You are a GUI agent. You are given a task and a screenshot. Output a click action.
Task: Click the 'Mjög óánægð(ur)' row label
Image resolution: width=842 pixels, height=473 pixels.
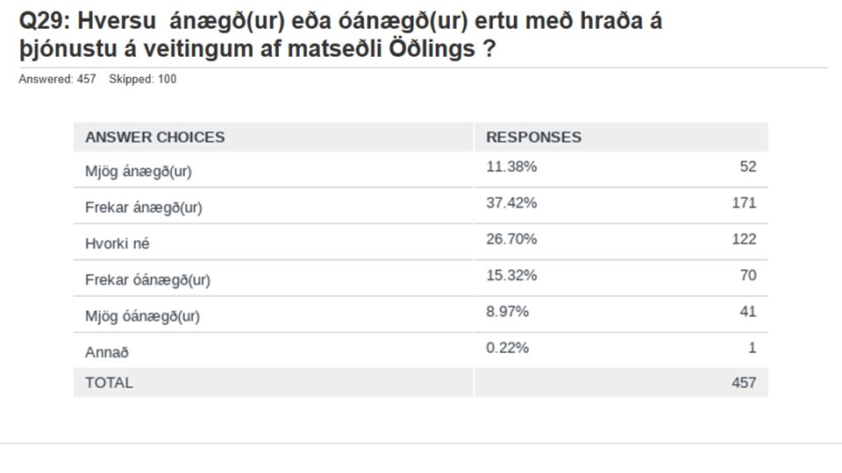click(x=142, y=316)
